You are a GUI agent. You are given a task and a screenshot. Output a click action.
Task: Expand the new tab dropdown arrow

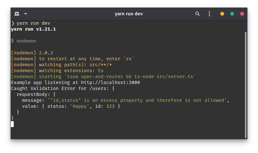(26, 14)
